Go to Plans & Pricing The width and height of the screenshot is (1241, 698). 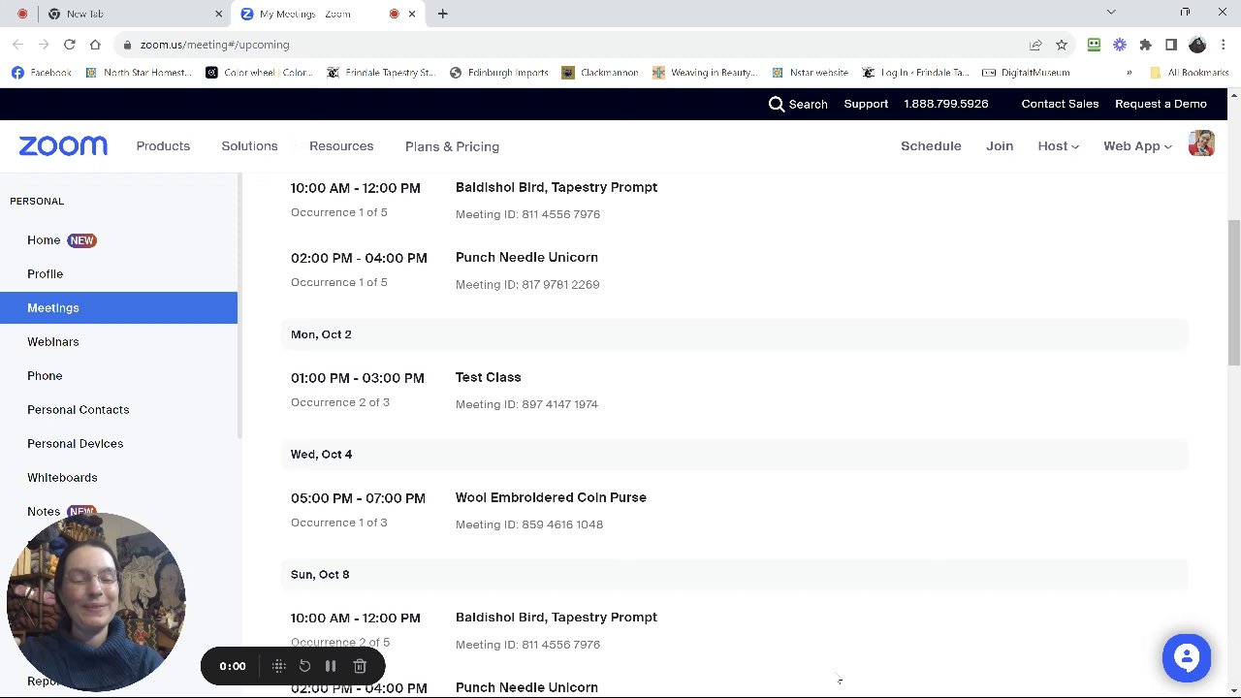tap(452, 146)
